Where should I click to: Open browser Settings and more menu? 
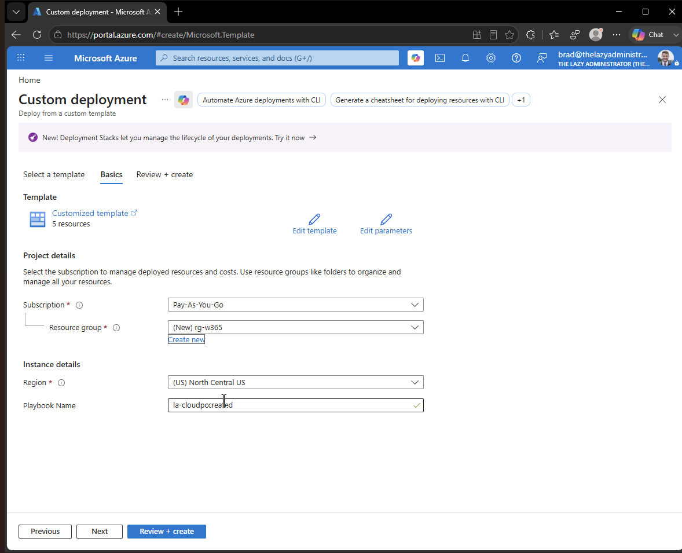click(x=617, y=35)
